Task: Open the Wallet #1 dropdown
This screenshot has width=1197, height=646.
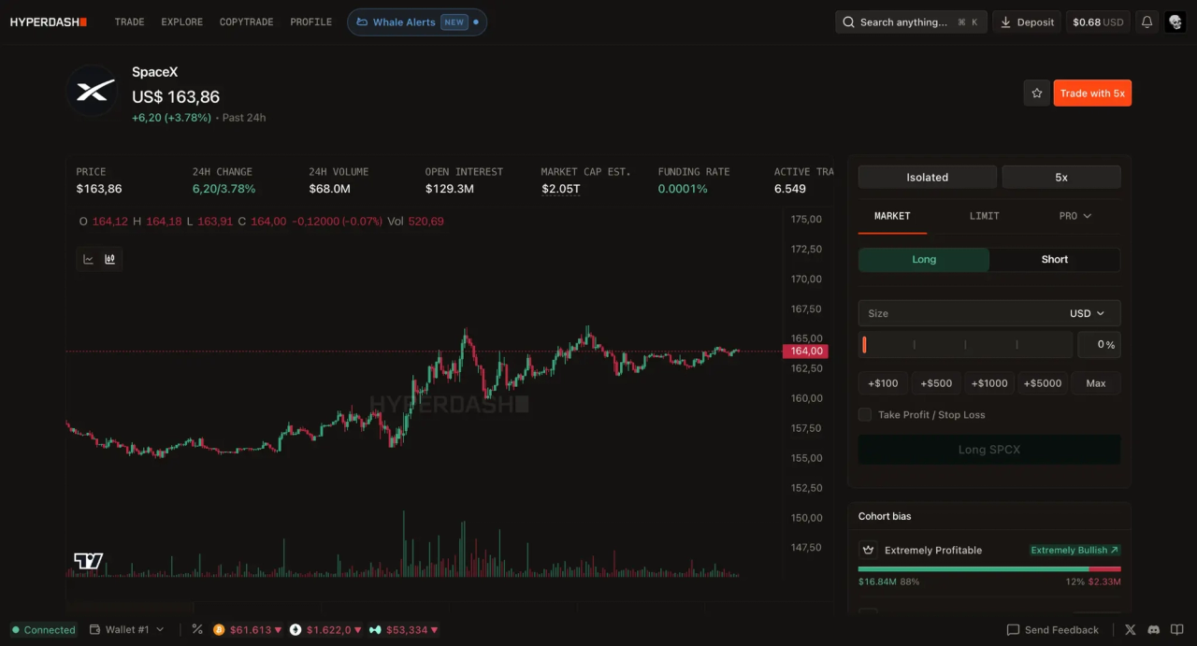Action: point(126,630)
